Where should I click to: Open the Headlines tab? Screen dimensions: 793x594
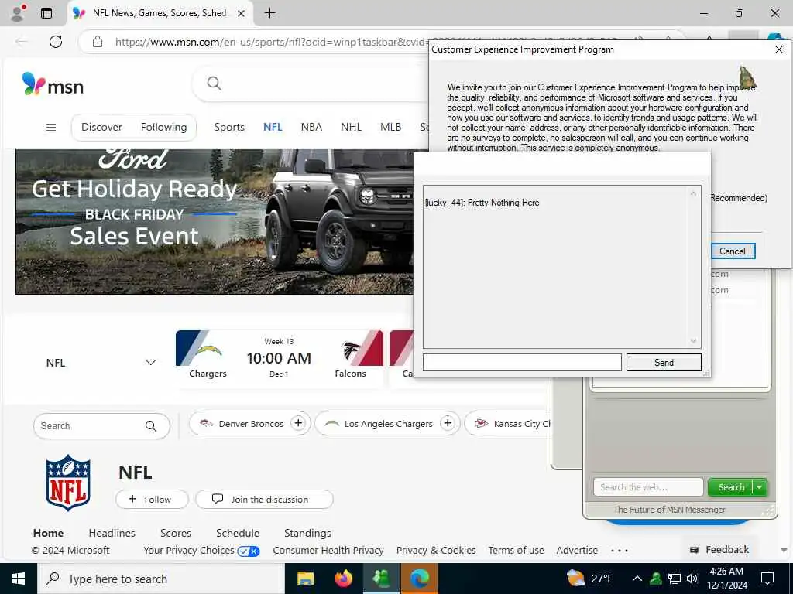tap(112, 533)
